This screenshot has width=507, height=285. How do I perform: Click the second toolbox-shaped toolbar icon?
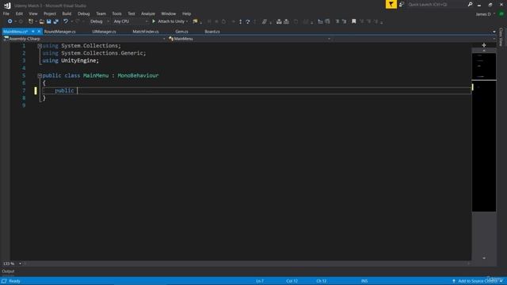pyautogui.click(x=286, y=21)
